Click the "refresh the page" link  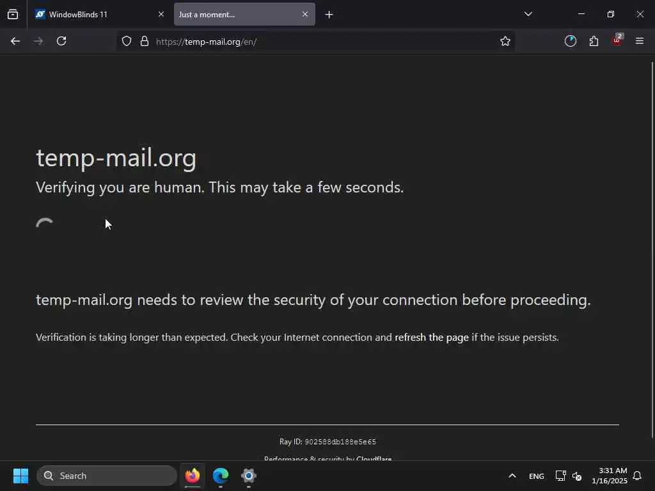(432, 338)
